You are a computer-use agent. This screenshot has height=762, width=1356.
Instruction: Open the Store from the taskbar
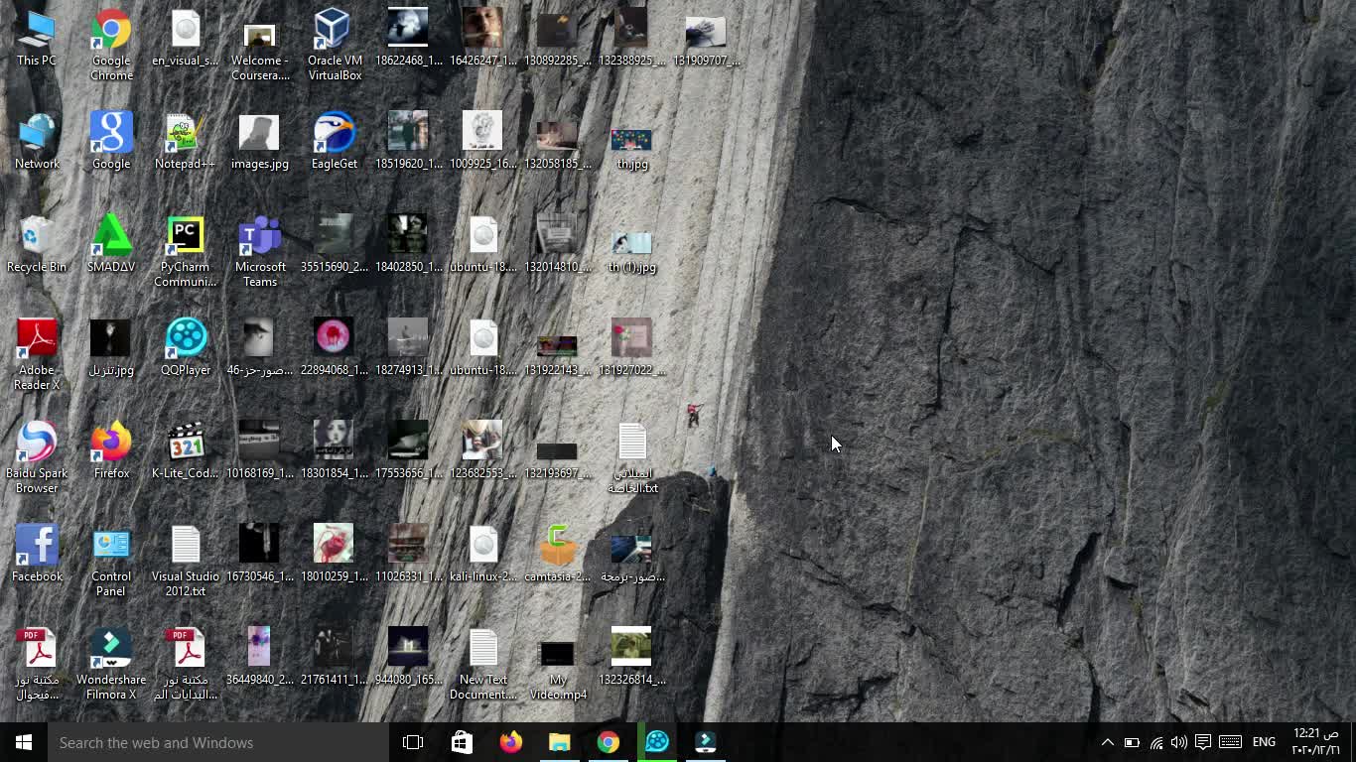tap(462, 742)
